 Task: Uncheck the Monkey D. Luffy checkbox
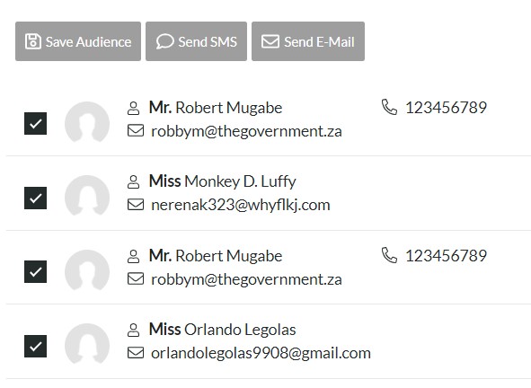(36, 198)
